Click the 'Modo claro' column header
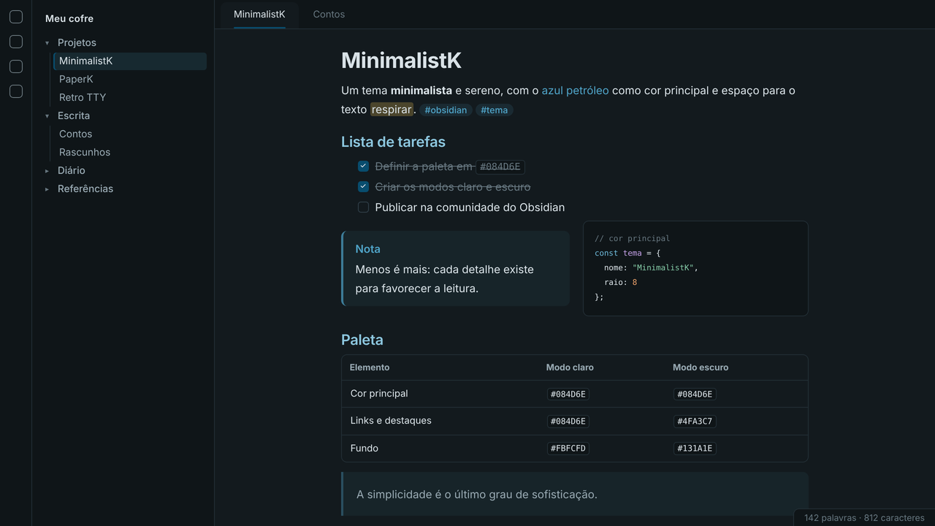935x526 pixels. (570, 367)
